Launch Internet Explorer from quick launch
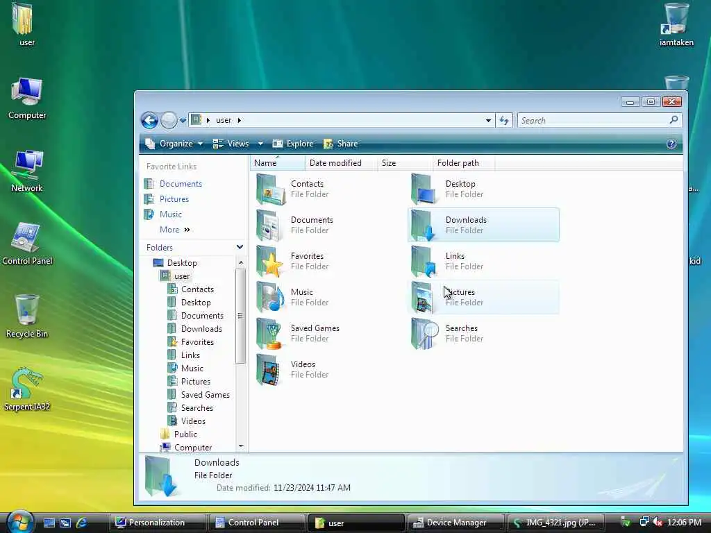 82,523
